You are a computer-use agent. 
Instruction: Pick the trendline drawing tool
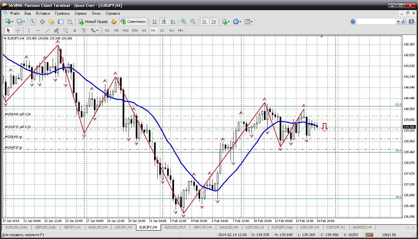point(47,30)
